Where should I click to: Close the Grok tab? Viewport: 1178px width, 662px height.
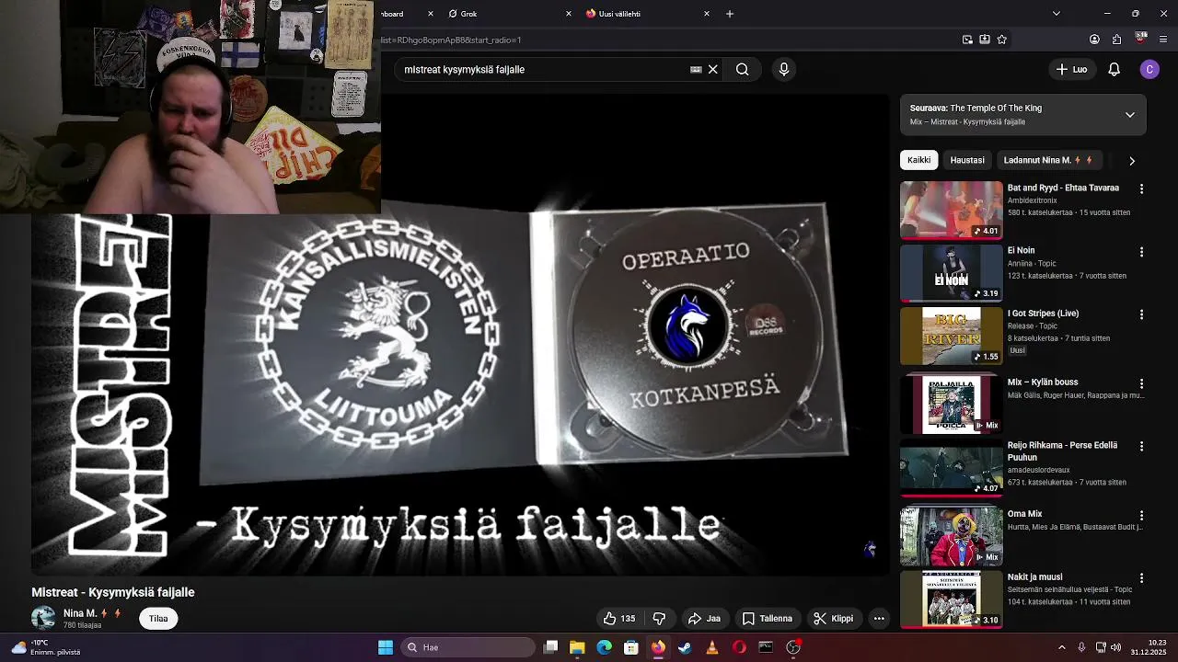(x=568, y=14)
